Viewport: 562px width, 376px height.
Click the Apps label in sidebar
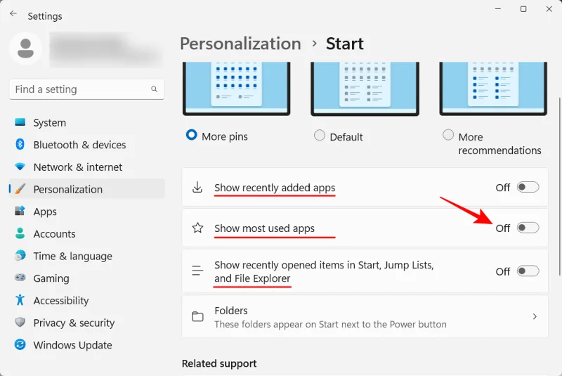tap(45, 212)
